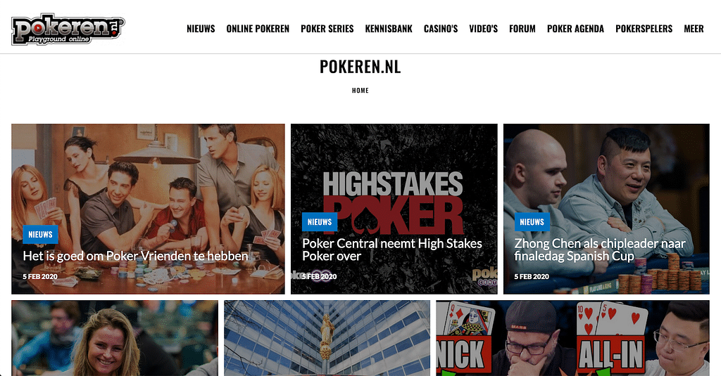Open the golden statue building thumbnail

point(327,338)
